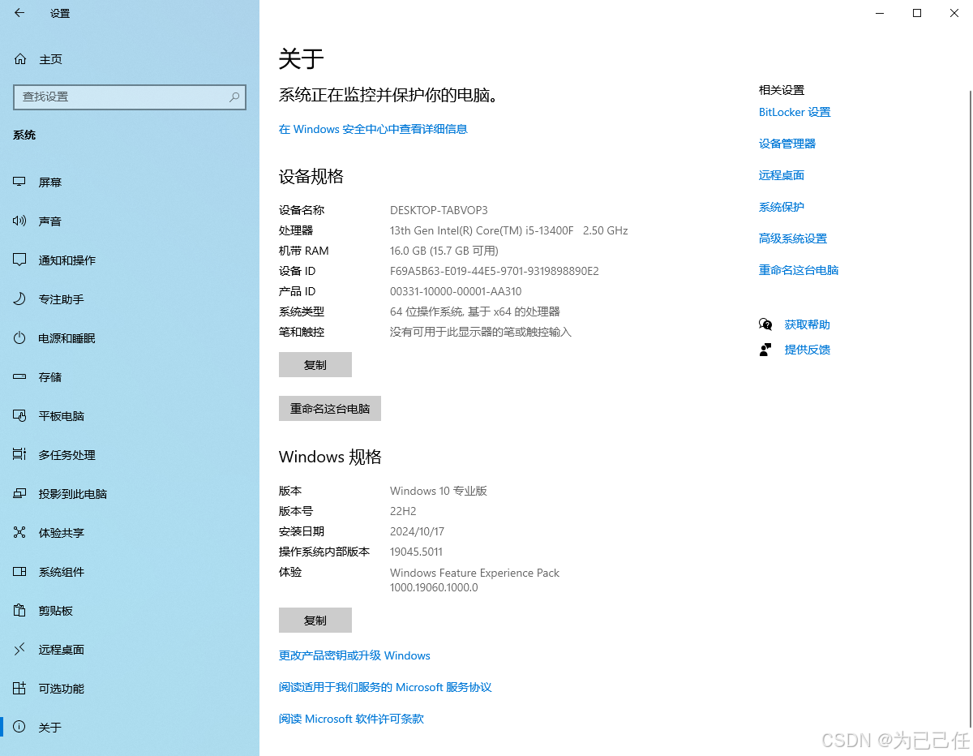The image size is (973, 756).
Task: Click version value 22H2
Action: 403,511
